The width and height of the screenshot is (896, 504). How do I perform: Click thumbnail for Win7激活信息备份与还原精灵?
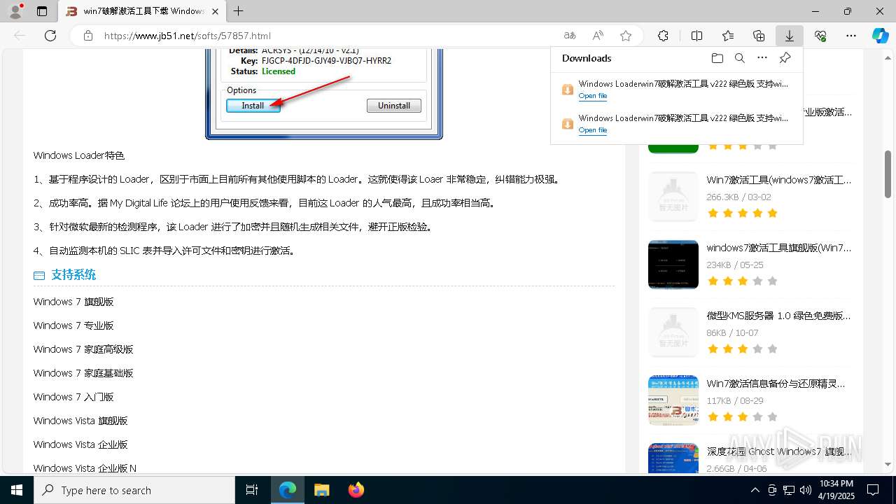(x=673, y=400)
